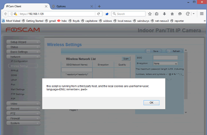Viewport: 207px width, 135px height.
Task: Expand the Video sidebar section
Action: pyautogui.click(x=23, y=104)
